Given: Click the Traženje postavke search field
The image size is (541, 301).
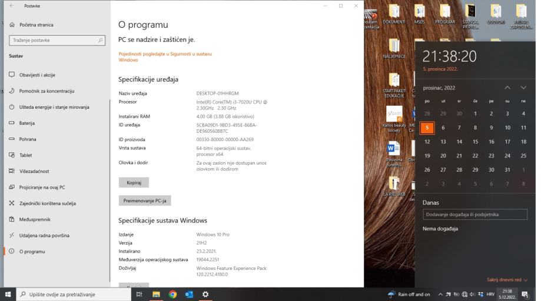Looking at the screenshot, I should [x=57, y=41].
